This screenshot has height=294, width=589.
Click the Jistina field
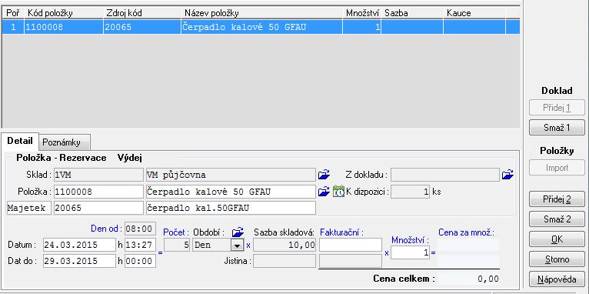[x=285, y=261]
